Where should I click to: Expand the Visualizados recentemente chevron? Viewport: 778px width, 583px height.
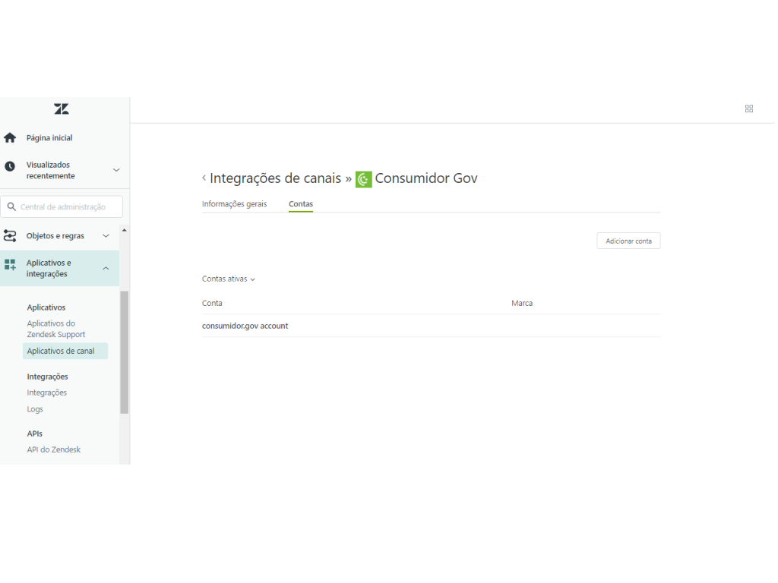click(x=115, y=170)
